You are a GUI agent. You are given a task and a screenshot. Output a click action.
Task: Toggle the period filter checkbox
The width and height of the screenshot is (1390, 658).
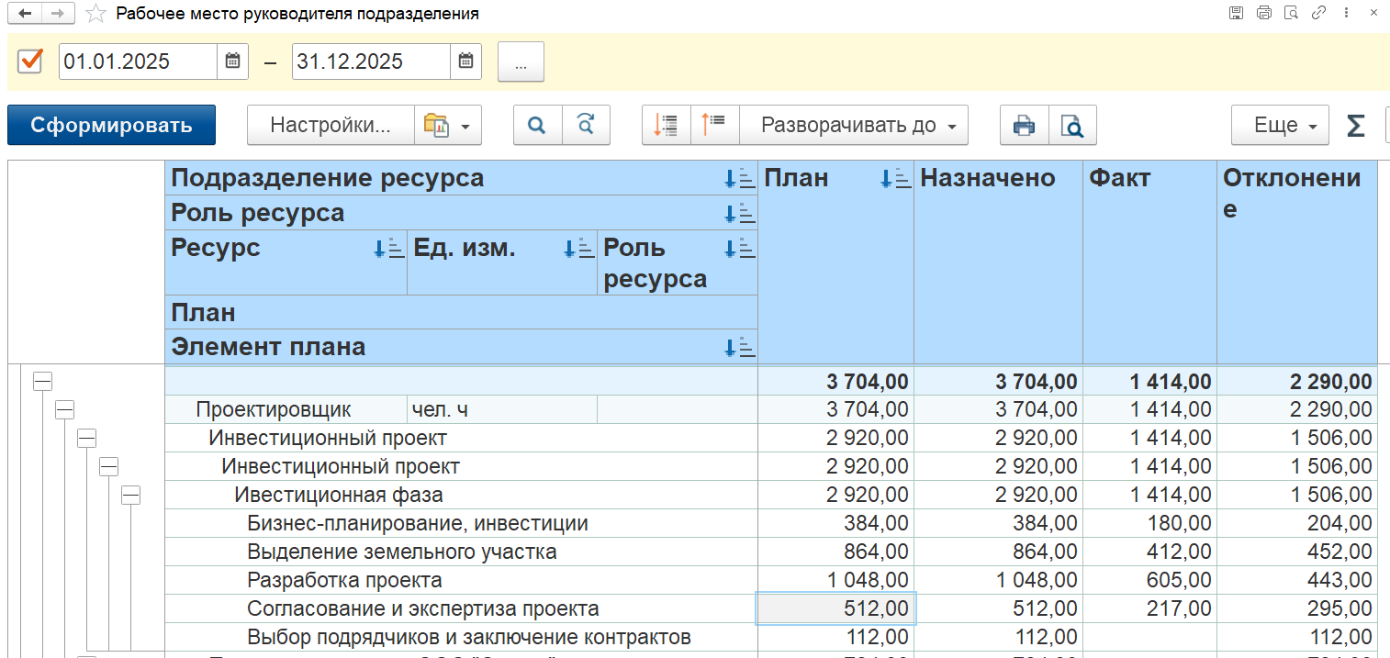pyautogui.click(x=30, y=61)
